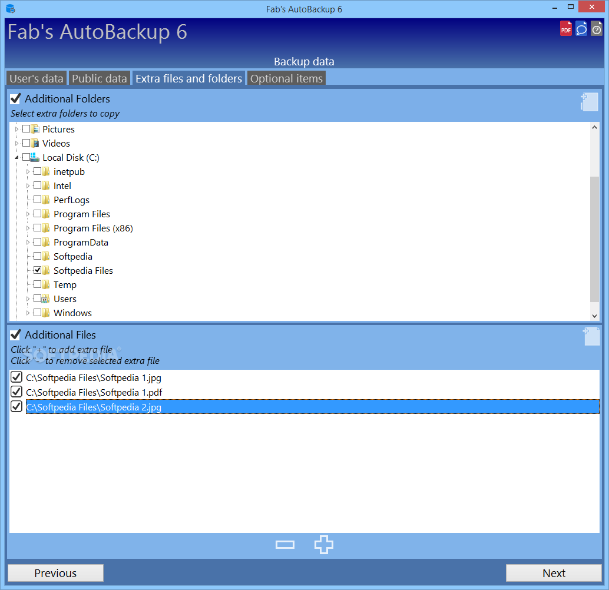Expand the Pictures tree node

pyautogui.click(x=16, y=129)
